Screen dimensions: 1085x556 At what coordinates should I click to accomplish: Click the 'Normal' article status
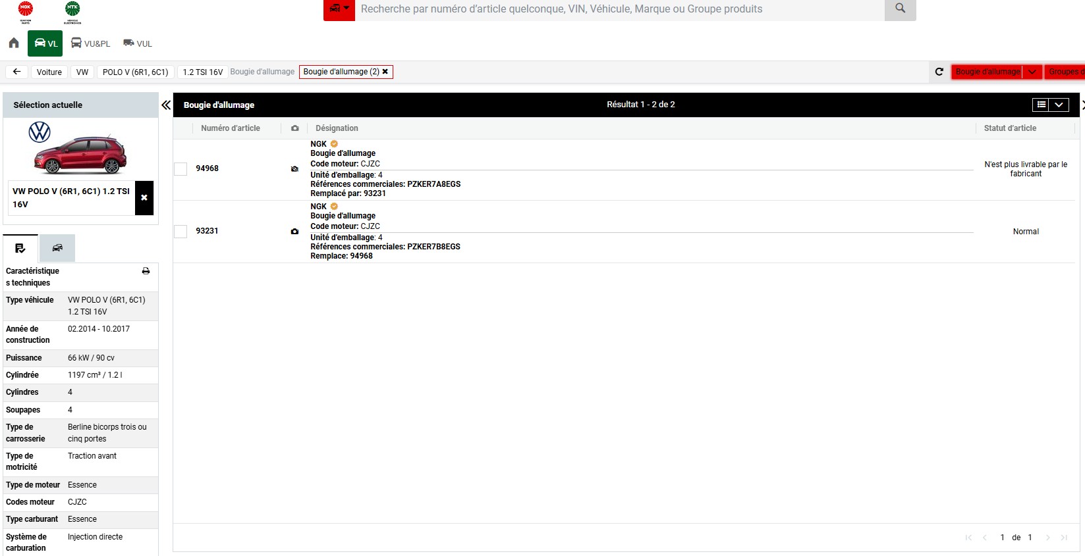[x=1026, y=232]
